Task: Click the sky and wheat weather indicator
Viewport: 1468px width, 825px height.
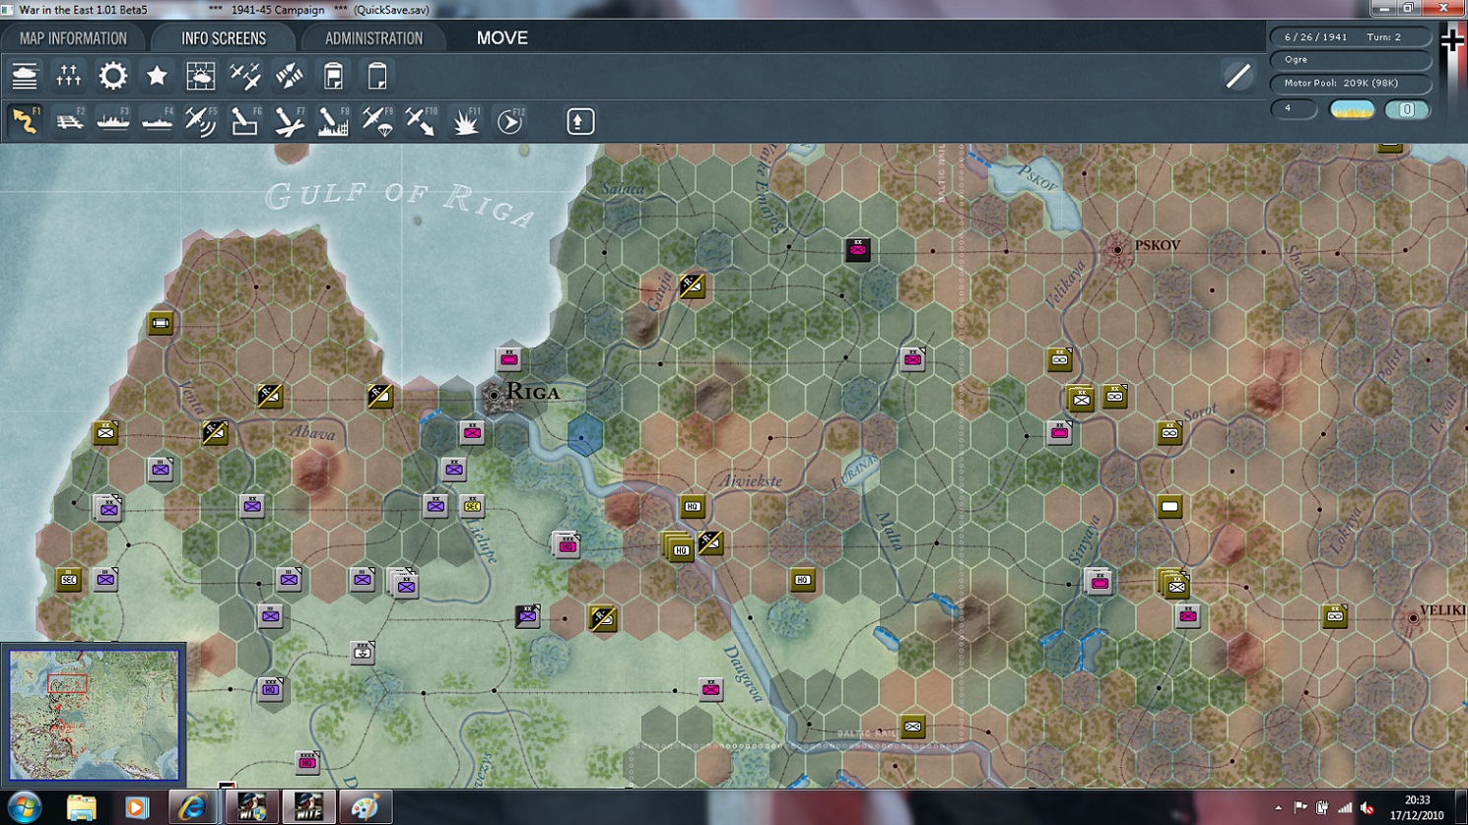Action: [x=1352, y=109]
